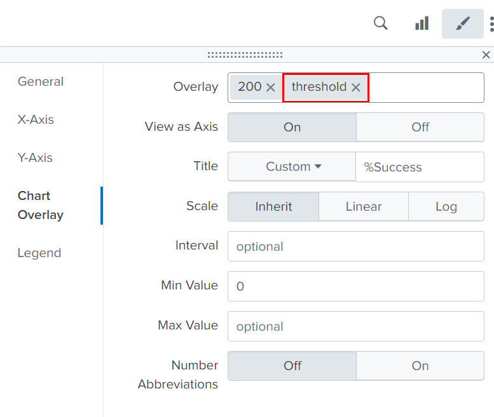Click the search magnifier icon
Screen dimensions: 494x417
(380, 23)
